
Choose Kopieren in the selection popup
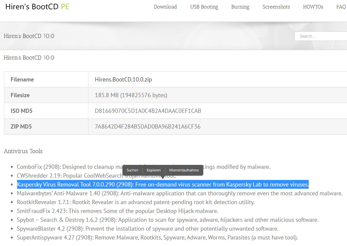click(x=154, y=170)
